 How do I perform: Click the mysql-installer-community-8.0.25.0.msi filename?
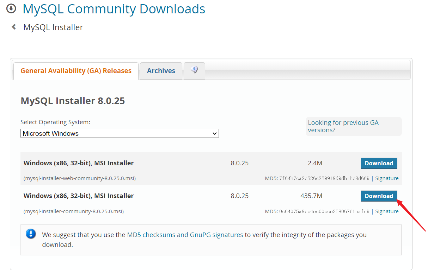pyautogui.click(x=74, y=211)
